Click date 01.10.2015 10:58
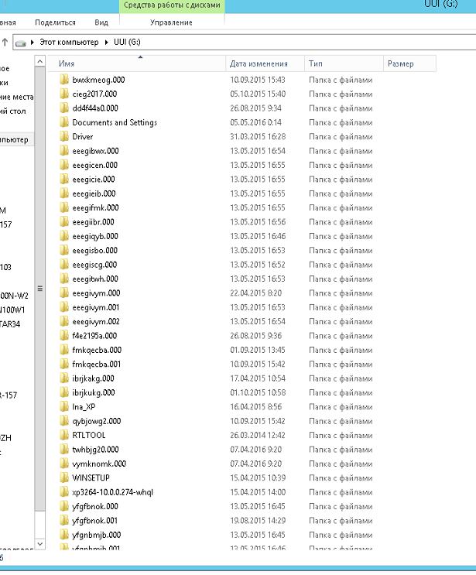The image size is (476, 575). click(258, 392)
